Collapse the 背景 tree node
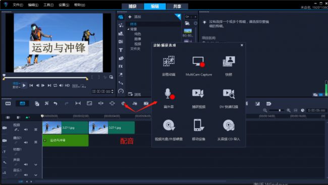This screenshot has width=328, height=185. click(x=129, y=29)
